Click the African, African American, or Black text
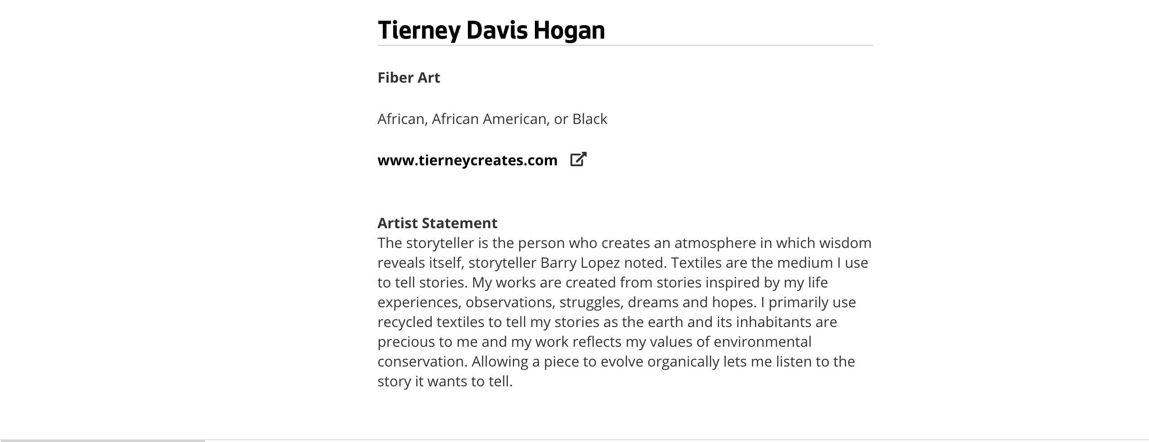Screen dimensions: 1149x442 pyautogui.click(x=492, y=119)
